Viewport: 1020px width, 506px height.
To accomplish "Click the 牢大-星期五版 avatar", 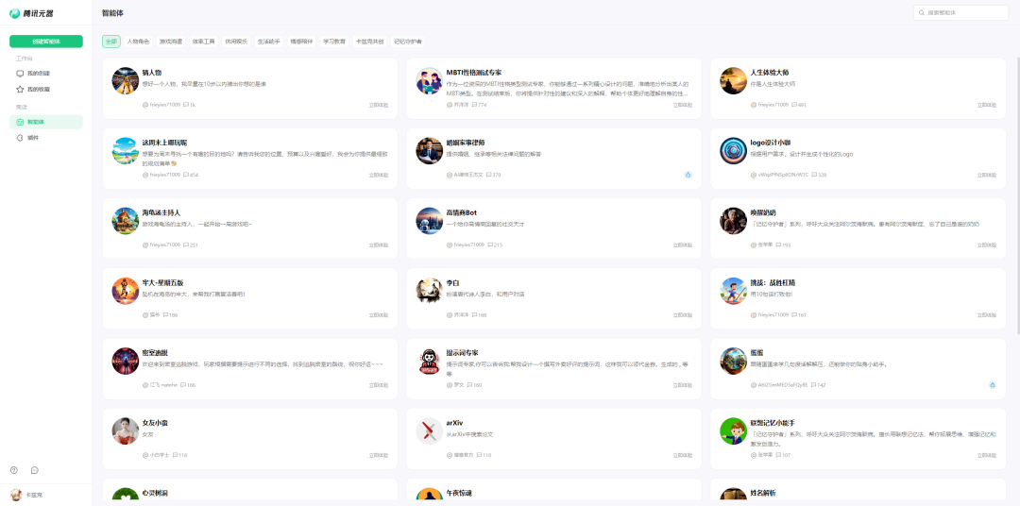I will [x=126, y=292].
